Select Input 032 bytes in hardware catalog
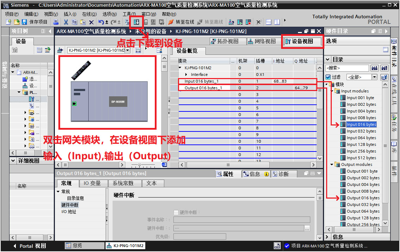Image resolution: width=400 pixels, height=252 pixels. click(361, 131)
